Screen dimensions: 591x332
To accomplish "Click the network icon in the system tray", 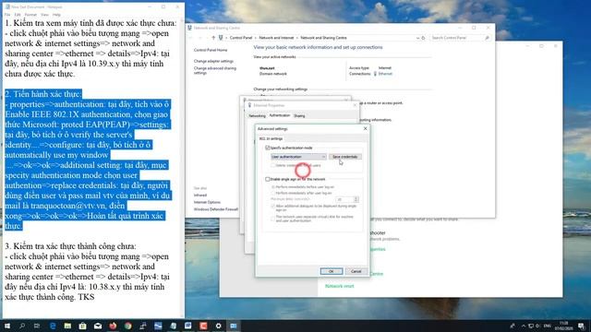I will point(531,326).
